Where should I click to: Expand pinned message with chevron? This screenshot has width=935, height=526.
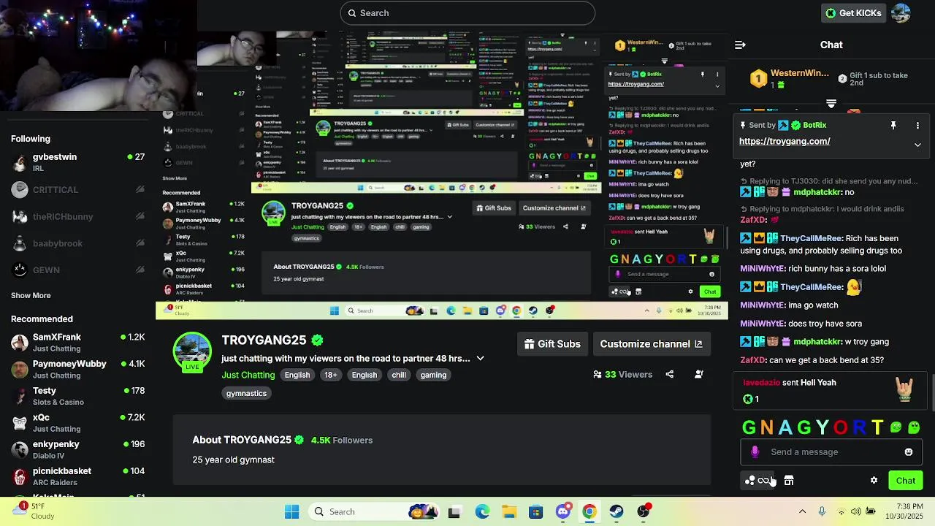click(917, 145)
